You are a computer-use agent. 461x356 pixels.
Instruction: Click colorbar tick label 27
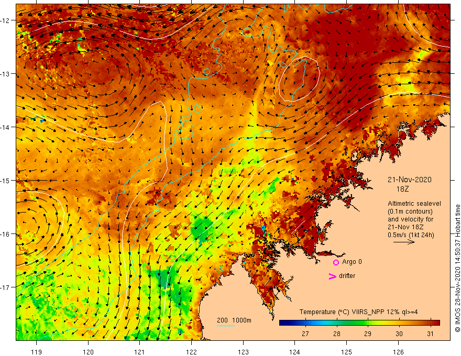(x=305, y=333)
